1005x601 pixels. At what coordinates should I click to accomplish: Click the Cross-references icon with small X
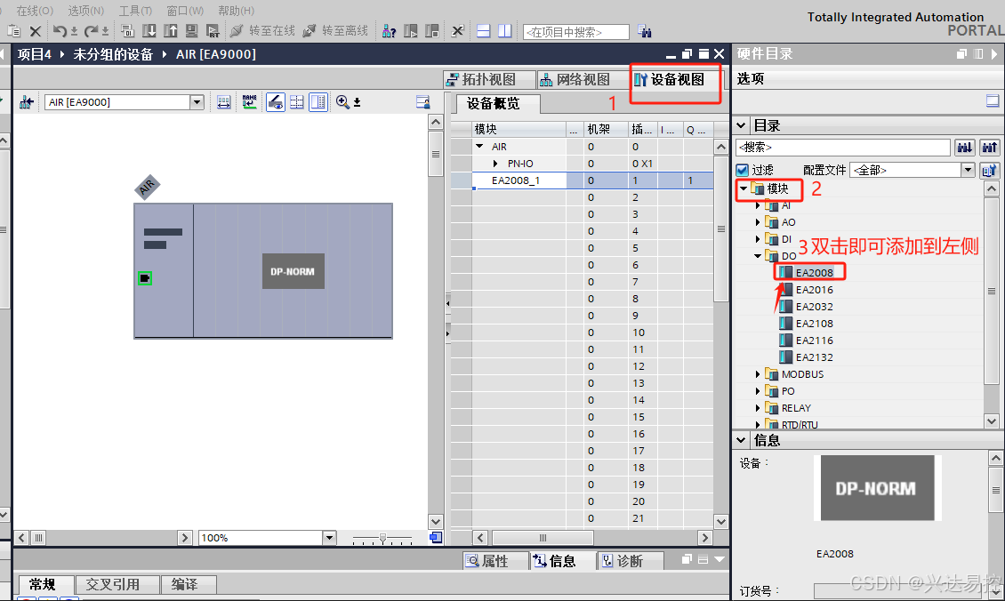tap(457, 31)
